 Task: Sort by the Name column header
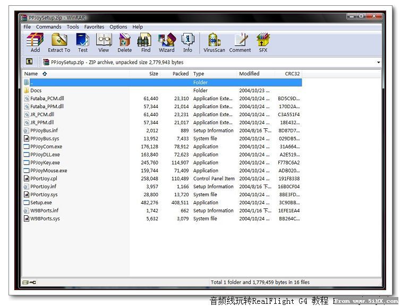76,74
